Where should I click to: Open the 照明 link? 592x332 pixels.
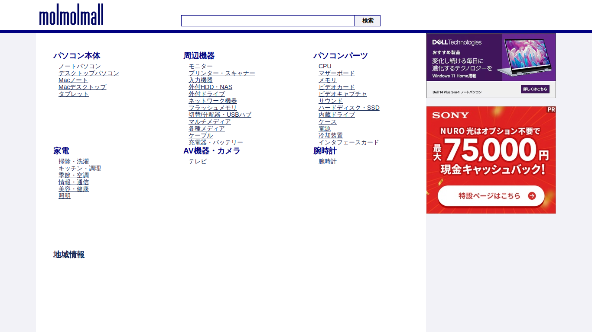[65, 196]
